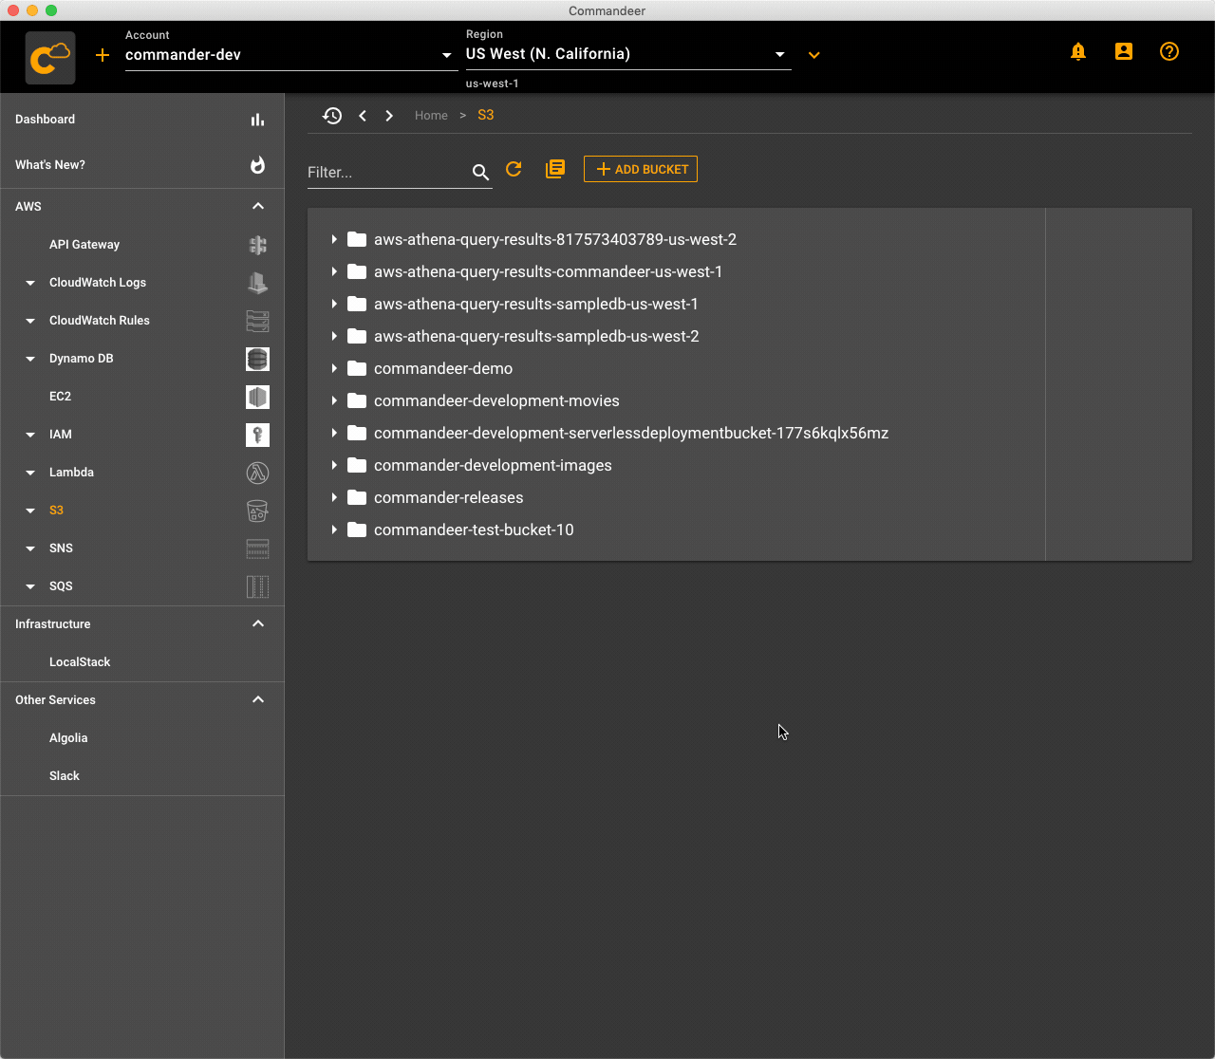
Task: Open notifications bell icon
Action: [1078, 51]
